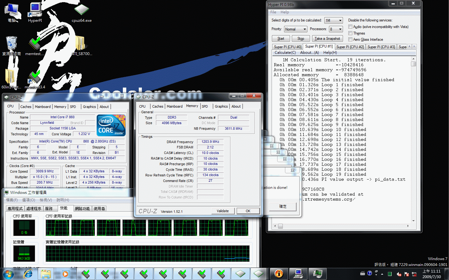
Task: Click the Stop button in Hyper PI
Action: 301,39
